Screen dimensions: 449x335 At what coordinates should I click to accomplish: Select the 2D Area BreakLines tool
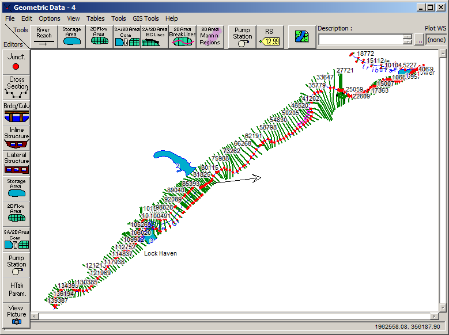point(182,37)
